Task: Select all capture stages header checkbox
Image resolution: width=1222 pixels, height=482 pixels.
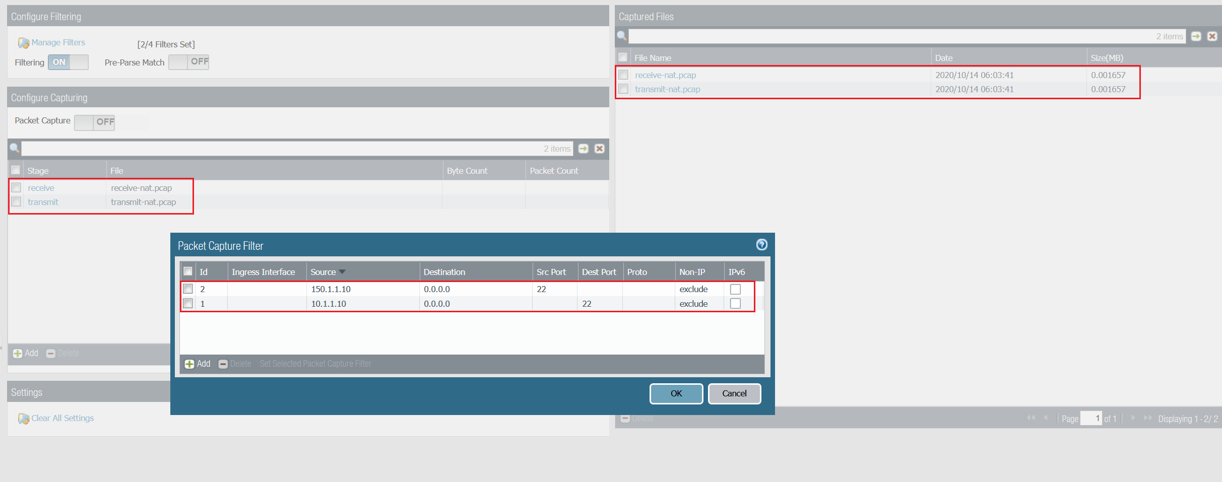Action: click(x=16, y=170)
